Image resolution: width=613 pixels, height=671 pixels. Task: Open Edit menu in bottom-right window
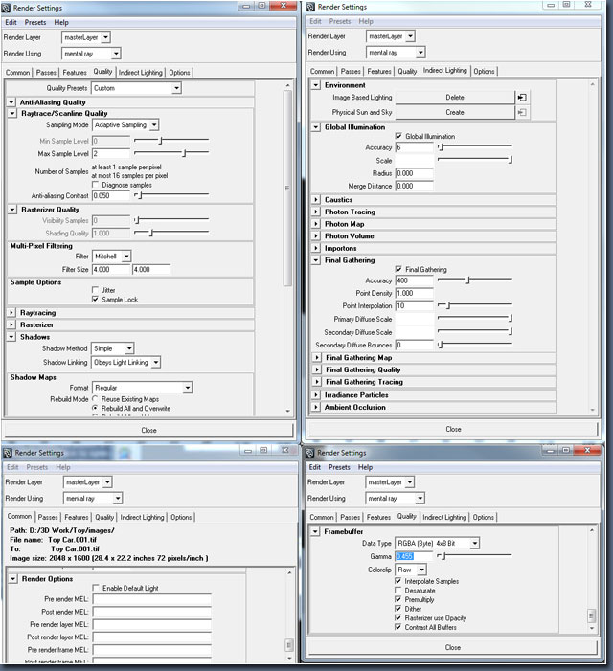point(314,467)
